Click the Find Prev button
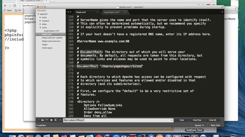 [x=197, y=120]
